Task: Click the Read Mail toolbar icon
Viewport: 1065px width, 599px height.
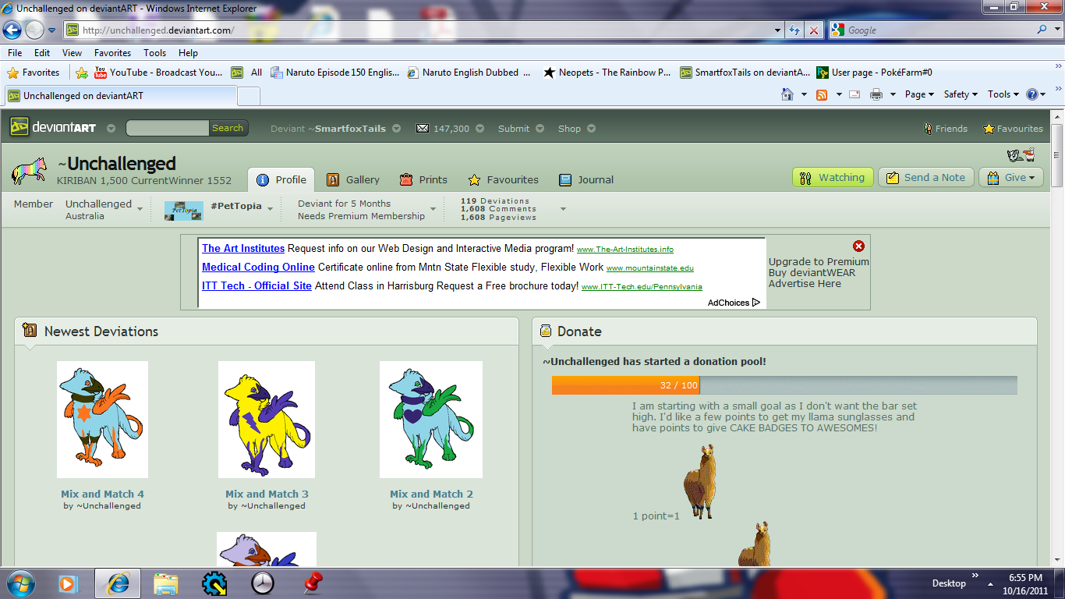Action: tap(854, 94)
